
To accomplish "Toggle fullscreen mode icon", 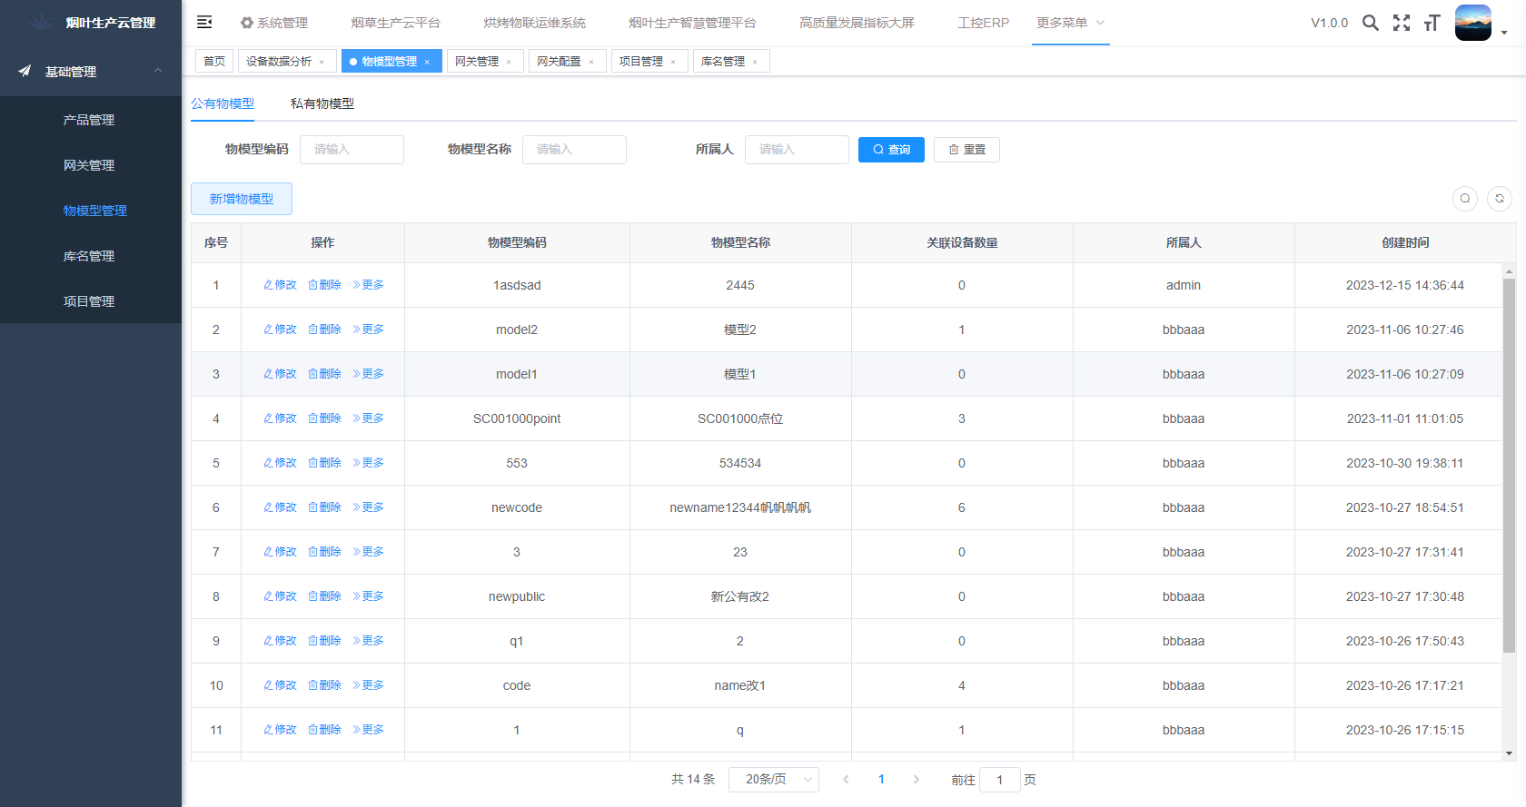I will [x=1402, y=23].
